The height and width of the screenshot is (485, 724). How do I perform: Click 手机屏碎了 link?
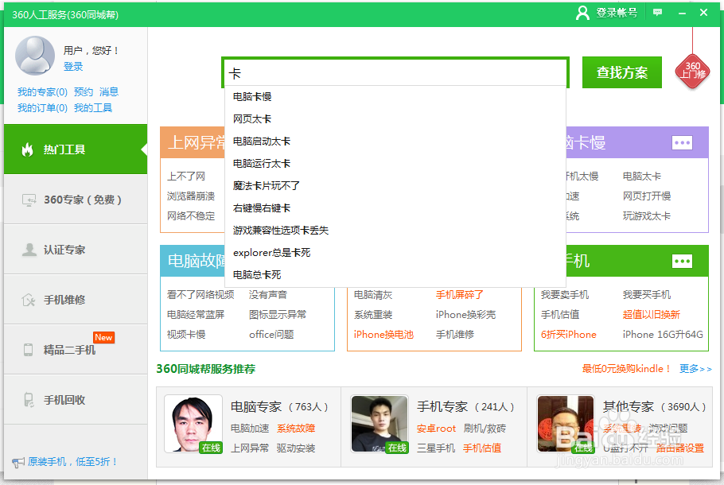click(x=459, y=295)
